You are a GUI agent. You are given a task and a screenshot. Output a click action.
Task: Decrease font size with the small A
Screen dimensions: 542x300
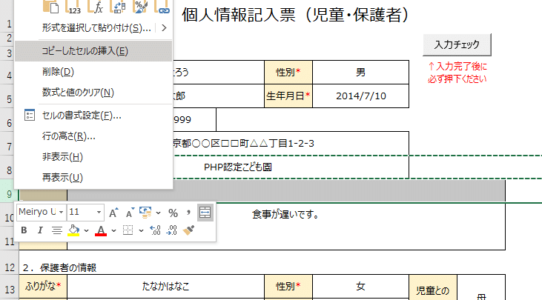coord(130,213)
